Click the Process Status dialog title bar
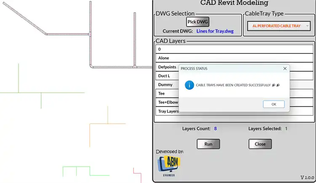This screenshot has width=316, height=183. tap(228, 68)
